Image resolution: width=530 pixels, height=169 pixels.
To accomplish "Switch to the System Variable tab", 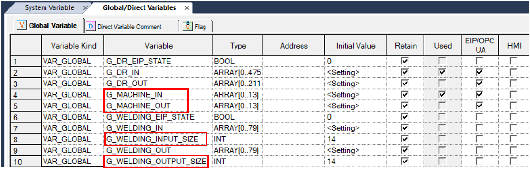I will click(49, 8).
